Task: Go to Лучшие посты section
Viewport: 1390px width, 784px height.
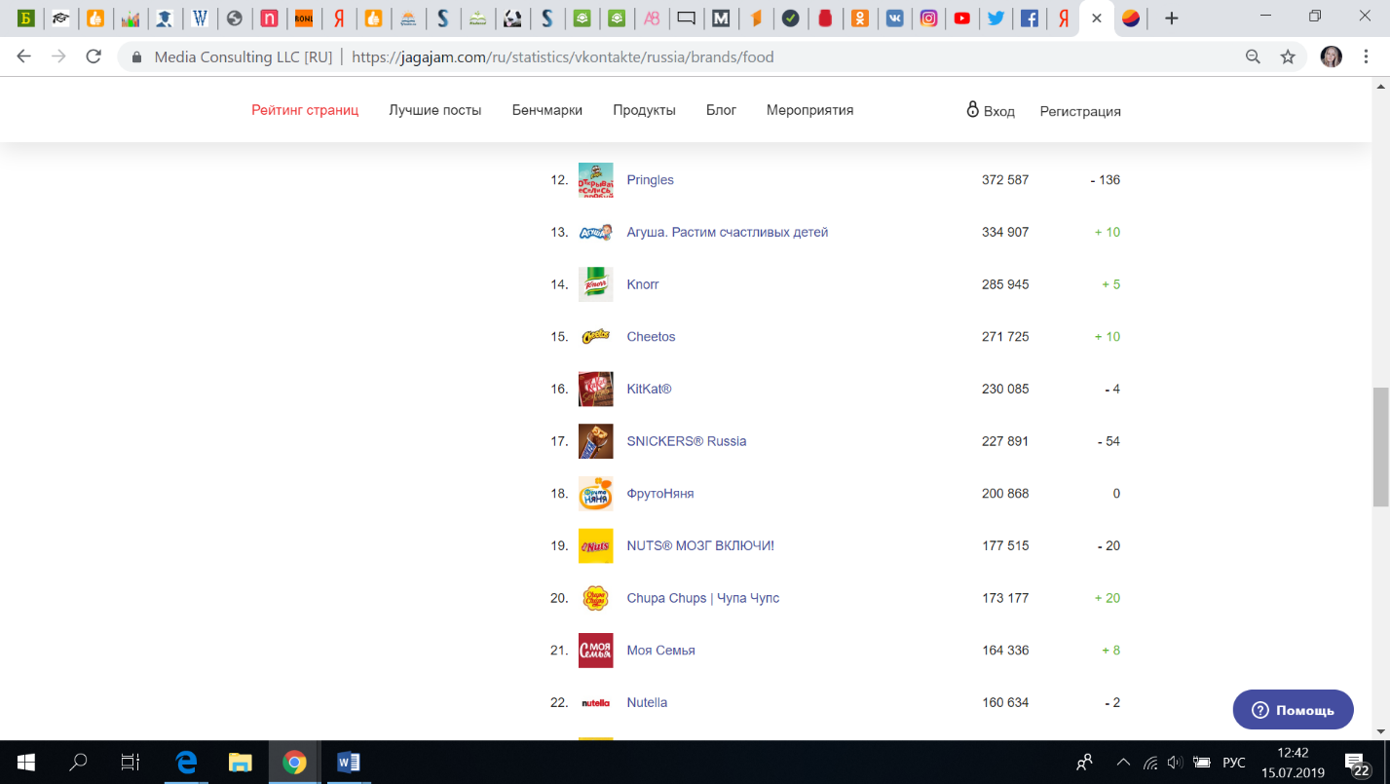Action: (435, 110)
